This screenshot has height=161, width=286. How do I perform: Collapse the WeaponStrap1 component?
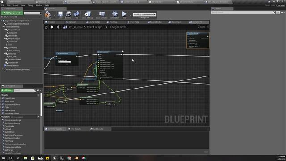click(x=4, y=30)
